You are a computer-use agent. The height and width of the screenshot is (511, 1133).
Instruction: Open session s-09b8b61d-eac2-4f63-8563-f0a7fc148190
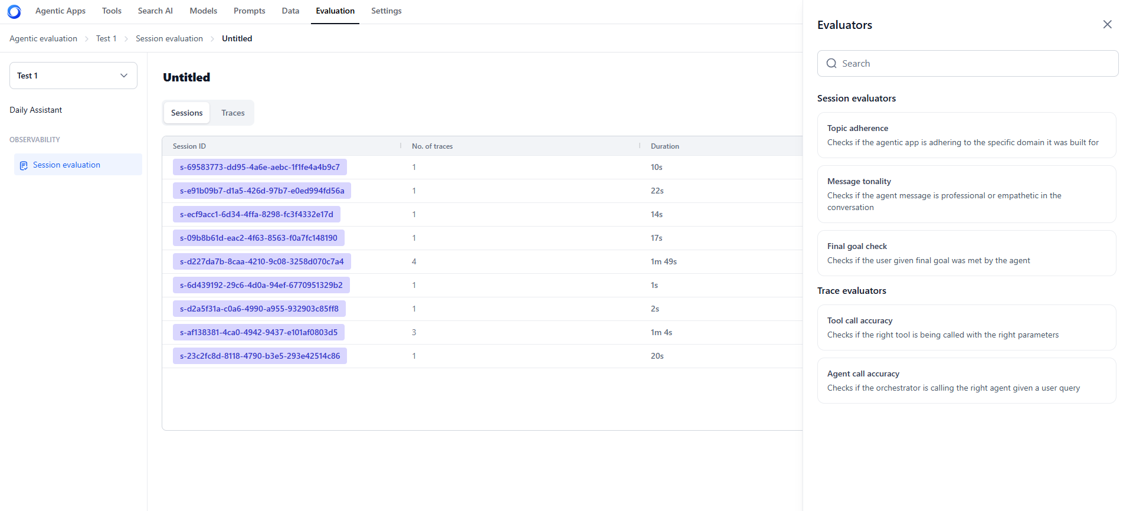coord(258,238)
